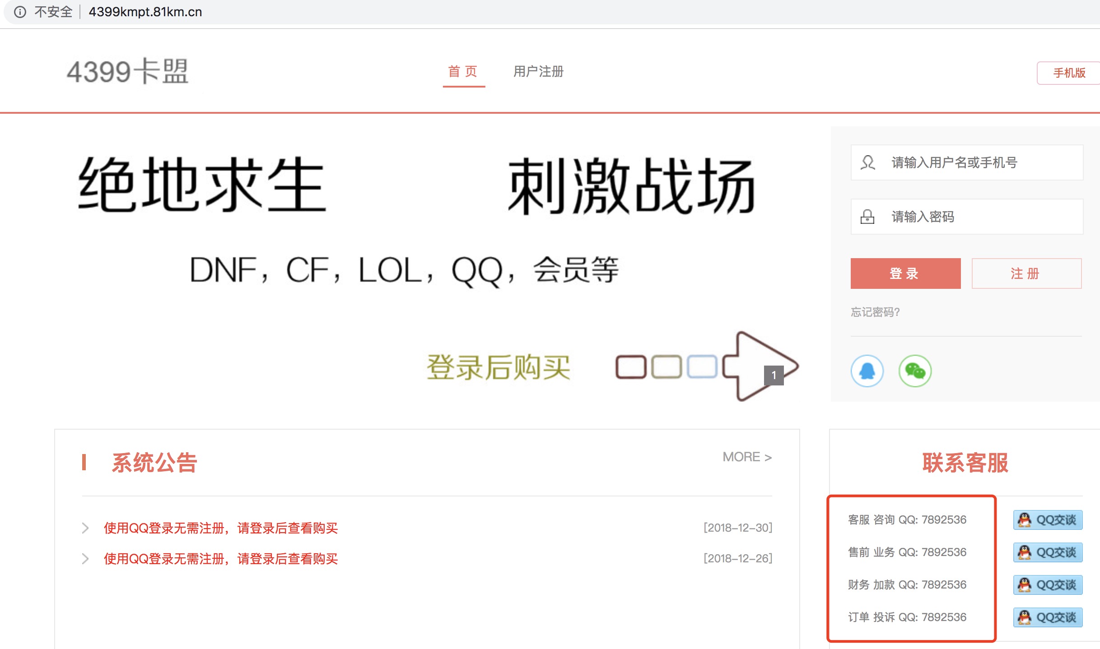Click QQ交谈 icon for 客服 咨询

click(1048, 520)
